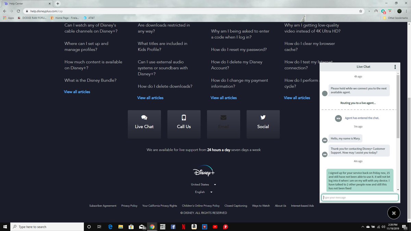Click the address bar URL help.disneyplus.com
Screen dimensions: 411x231
pos(46,11)
